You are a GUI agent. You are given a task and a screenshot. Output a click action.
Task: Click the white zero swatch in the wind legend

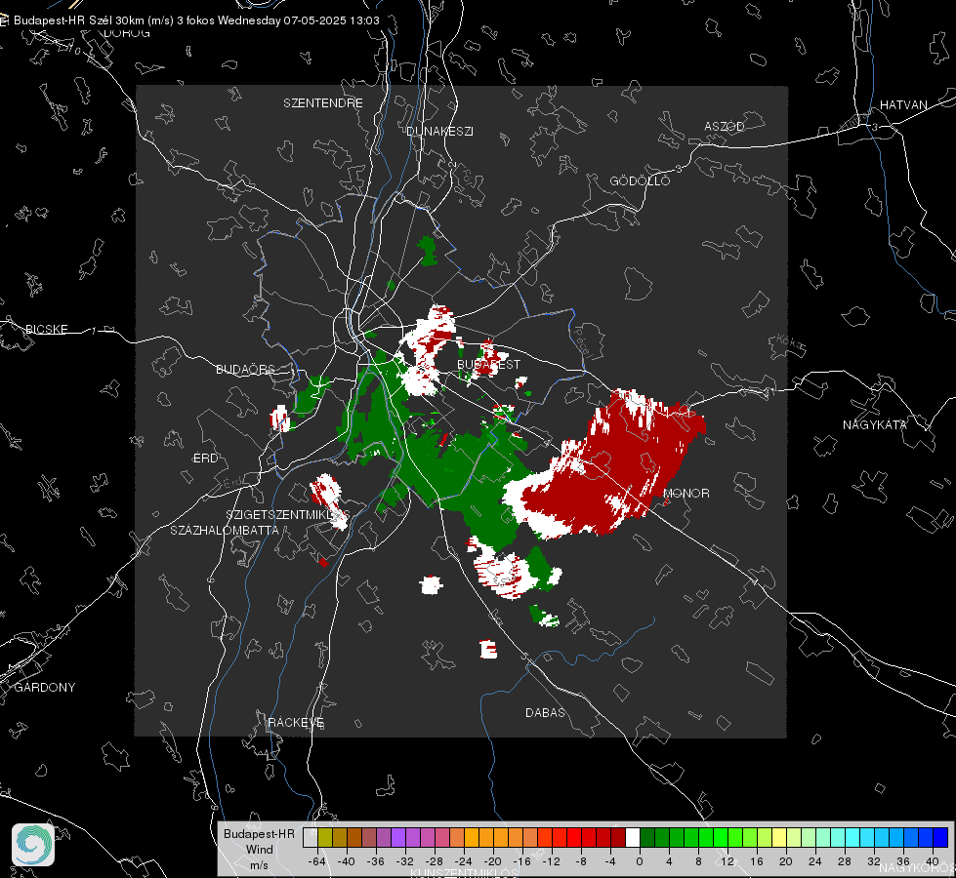pyautogui.click(x=633, y=838)
